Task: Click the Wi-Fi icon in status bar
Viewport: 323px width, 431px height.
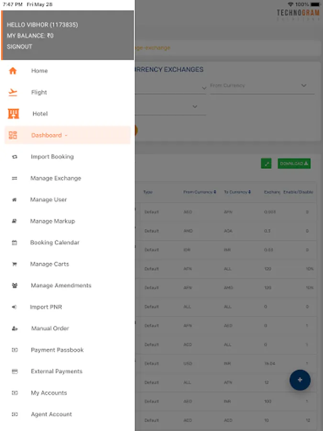Action: [x=290, y=4]
